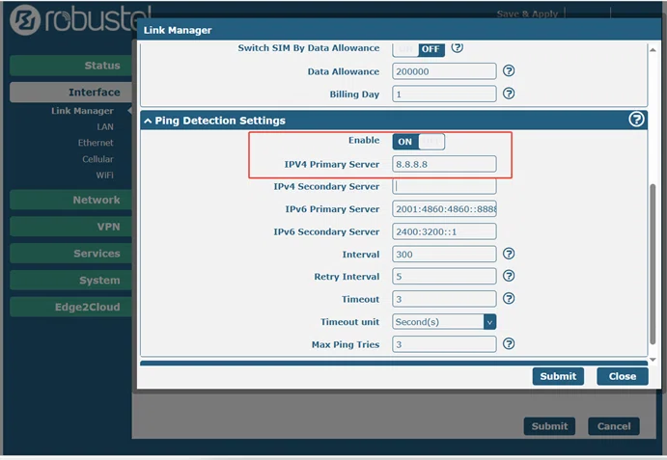Open help for Switch SIM By Data Allowance
The width and height of the screenshot is (667, 460).
tap(458, 47)
